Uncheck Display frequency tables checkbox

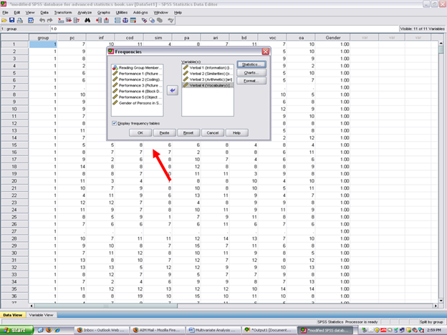(115, 122)
